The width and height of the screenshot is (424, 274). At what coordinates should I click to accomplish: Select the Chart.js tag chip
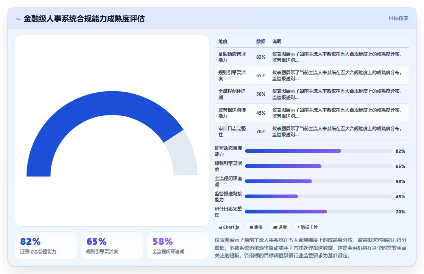tap(229, 227)
